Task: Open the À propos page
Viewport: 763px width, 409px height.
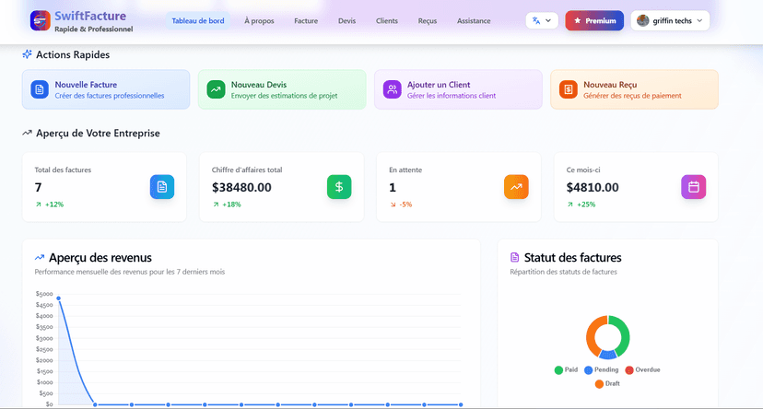Action: (x=259, y=21)
